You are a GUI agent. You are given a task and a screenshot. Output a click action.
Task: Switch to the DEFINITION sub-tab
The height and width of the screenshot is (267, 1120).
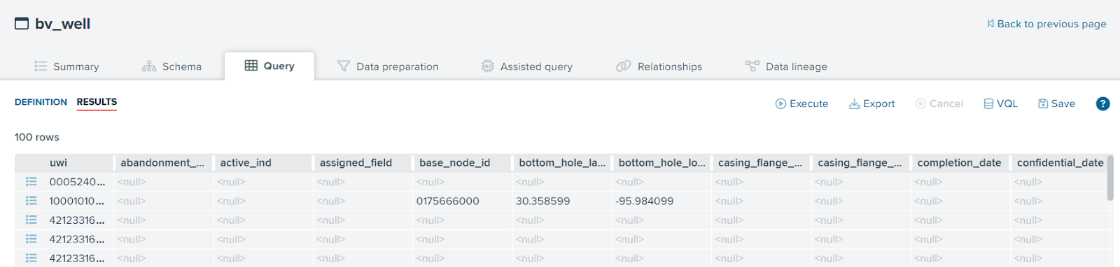[41, 102]
